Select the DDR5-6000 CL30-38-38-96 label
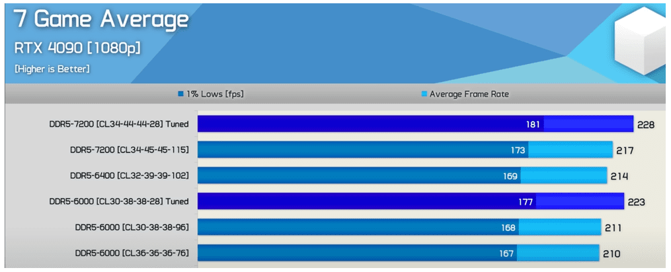The width and height of the screenshot is (671, 272). click(x=132, y=228)
